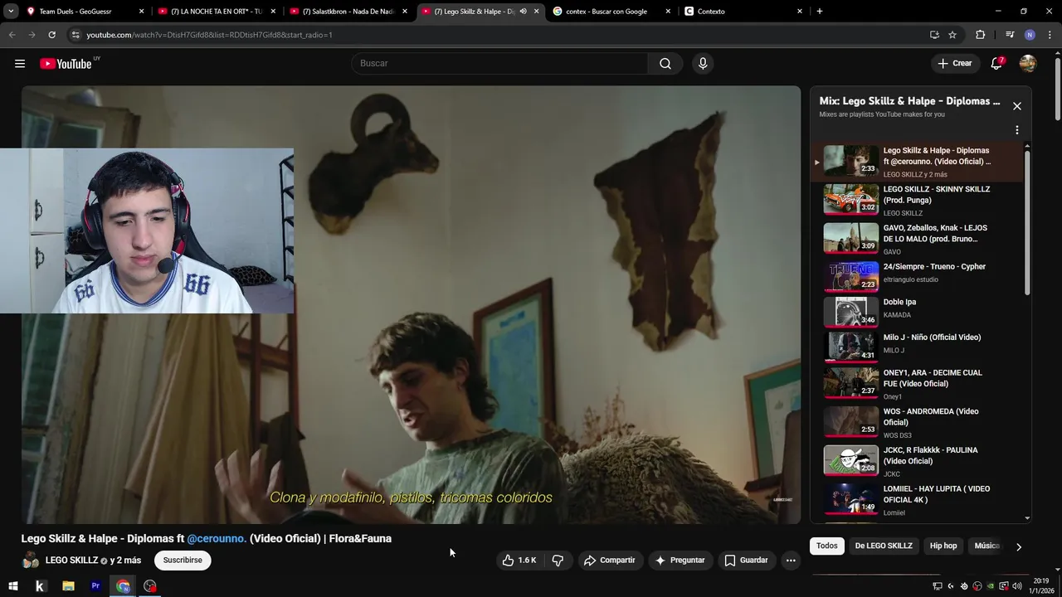
Task: Start voice search with the microphone
Action: (x=703, y=64)
